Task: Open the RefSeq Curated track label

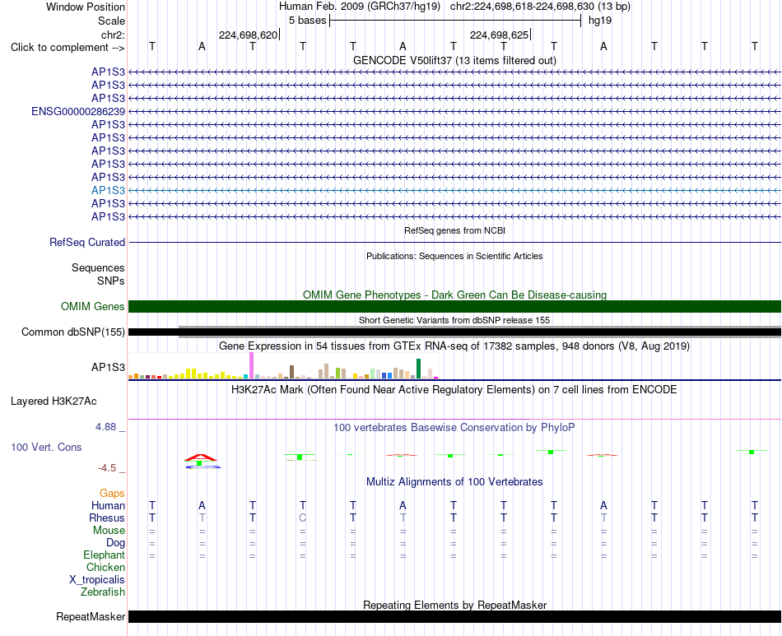Action: pos(87,242)
